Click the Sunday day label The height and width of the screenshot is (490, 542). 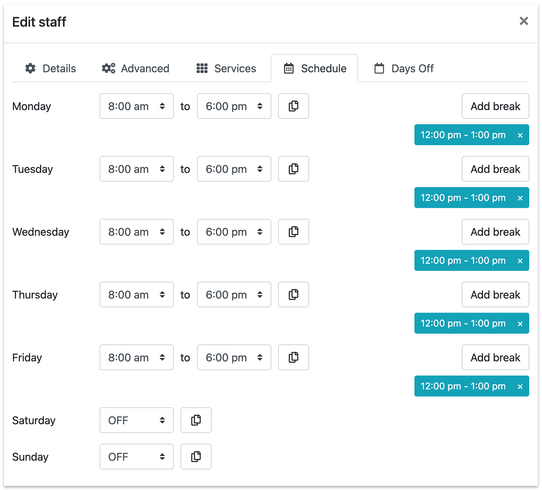click(x=30, y=457)
